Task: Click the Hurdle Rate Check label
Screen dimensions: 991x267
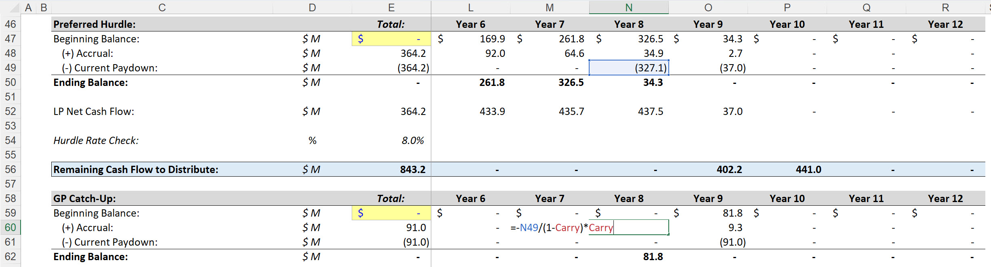Action: click(x=96, y=140)
